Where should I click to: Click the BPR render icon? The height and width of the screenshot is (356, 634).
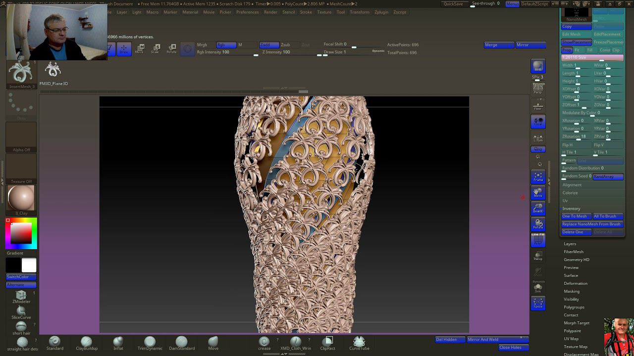538,66
